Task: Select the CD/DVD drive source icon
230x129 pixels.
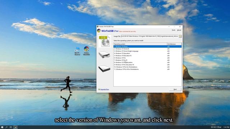Action: tap(104, 55)
